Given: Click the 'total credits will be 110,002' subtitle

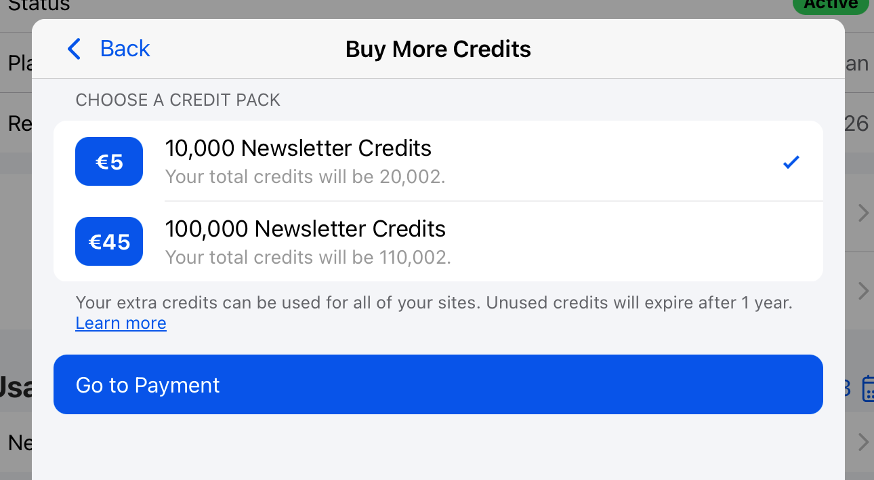Looking at the screenshot, I should click(x=308, y=258).
